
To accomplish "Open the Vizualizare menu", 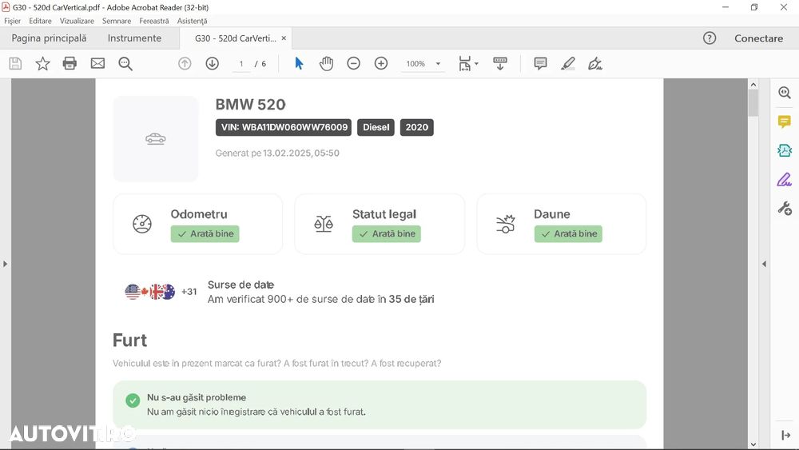I will coord(77,21).
